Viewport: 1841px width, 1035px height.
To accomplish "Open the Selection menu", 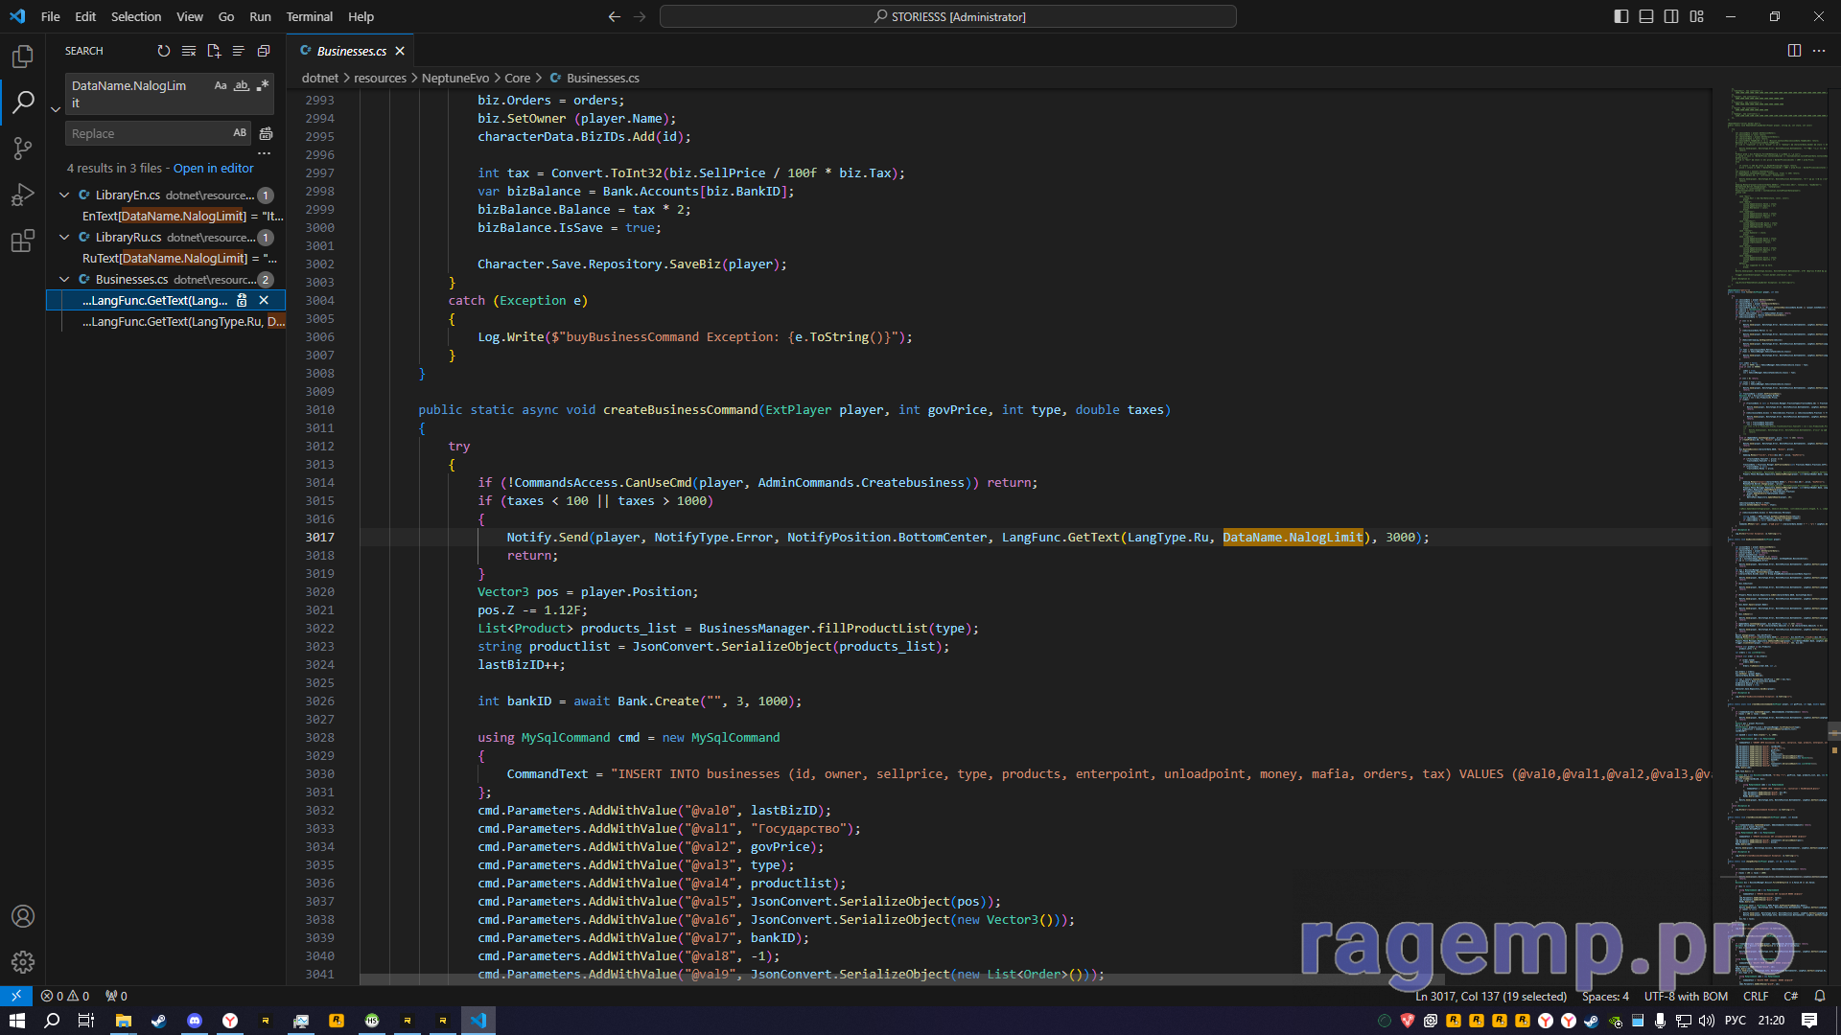I will [136, 16].
